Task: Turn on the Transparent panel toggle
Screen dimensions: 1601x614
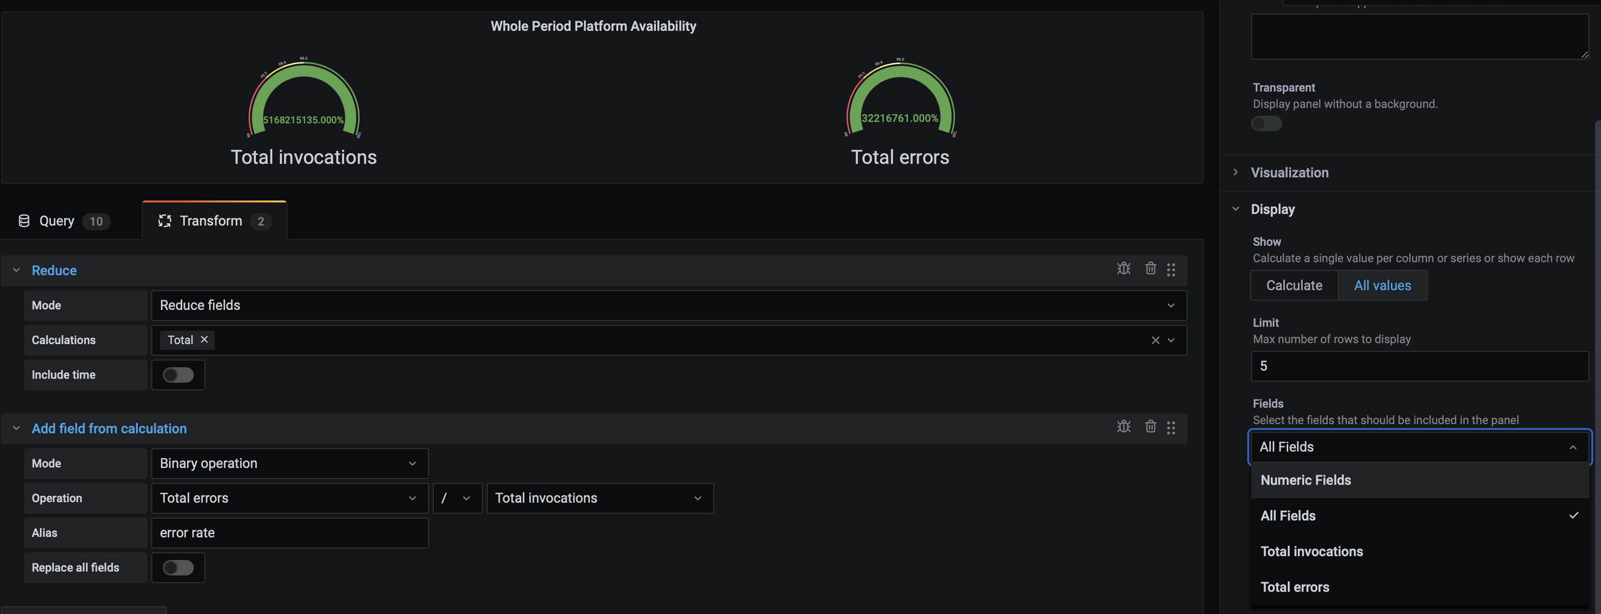Action: pos(1266,124)
